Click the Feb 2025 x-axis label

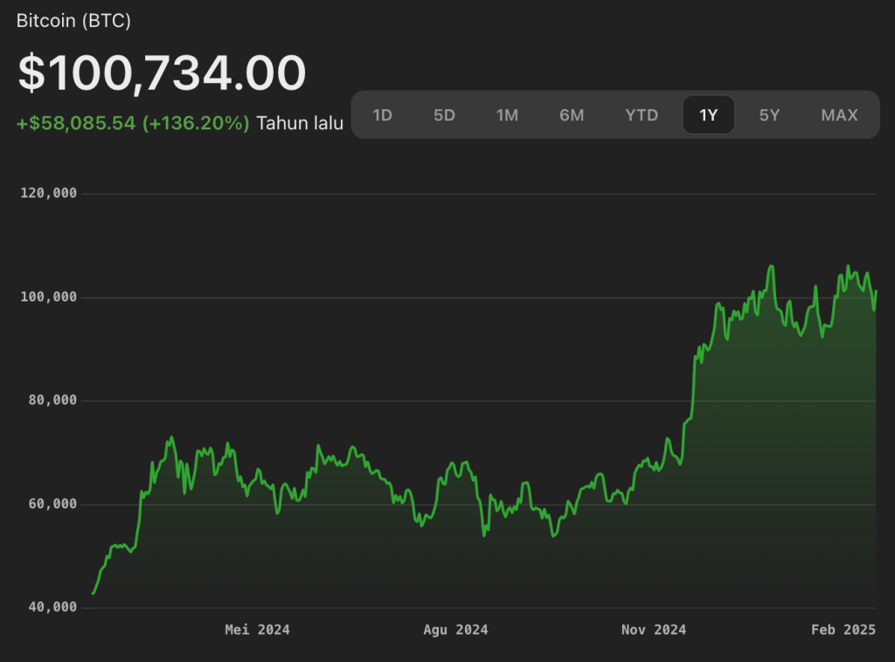(x=843, y=630)
